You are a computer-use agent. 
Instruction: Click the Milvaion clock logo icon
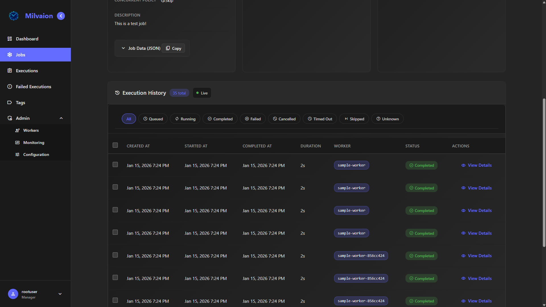(x=13, y=16)
